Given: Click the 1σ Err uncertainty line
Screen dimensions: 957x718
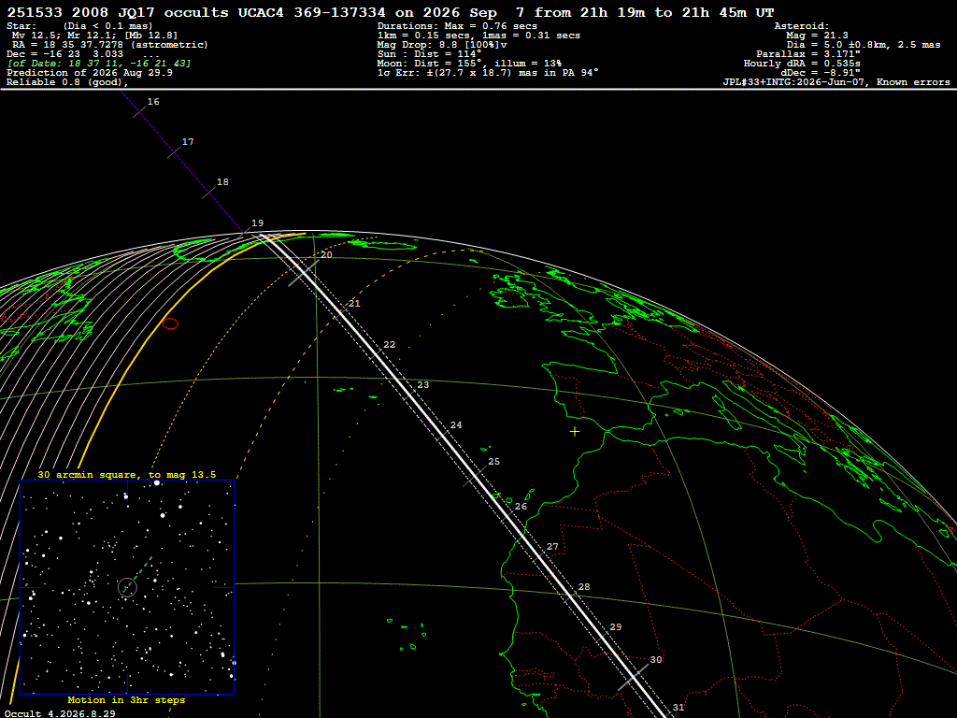Looking at the screenshot, I should [488, 73].
